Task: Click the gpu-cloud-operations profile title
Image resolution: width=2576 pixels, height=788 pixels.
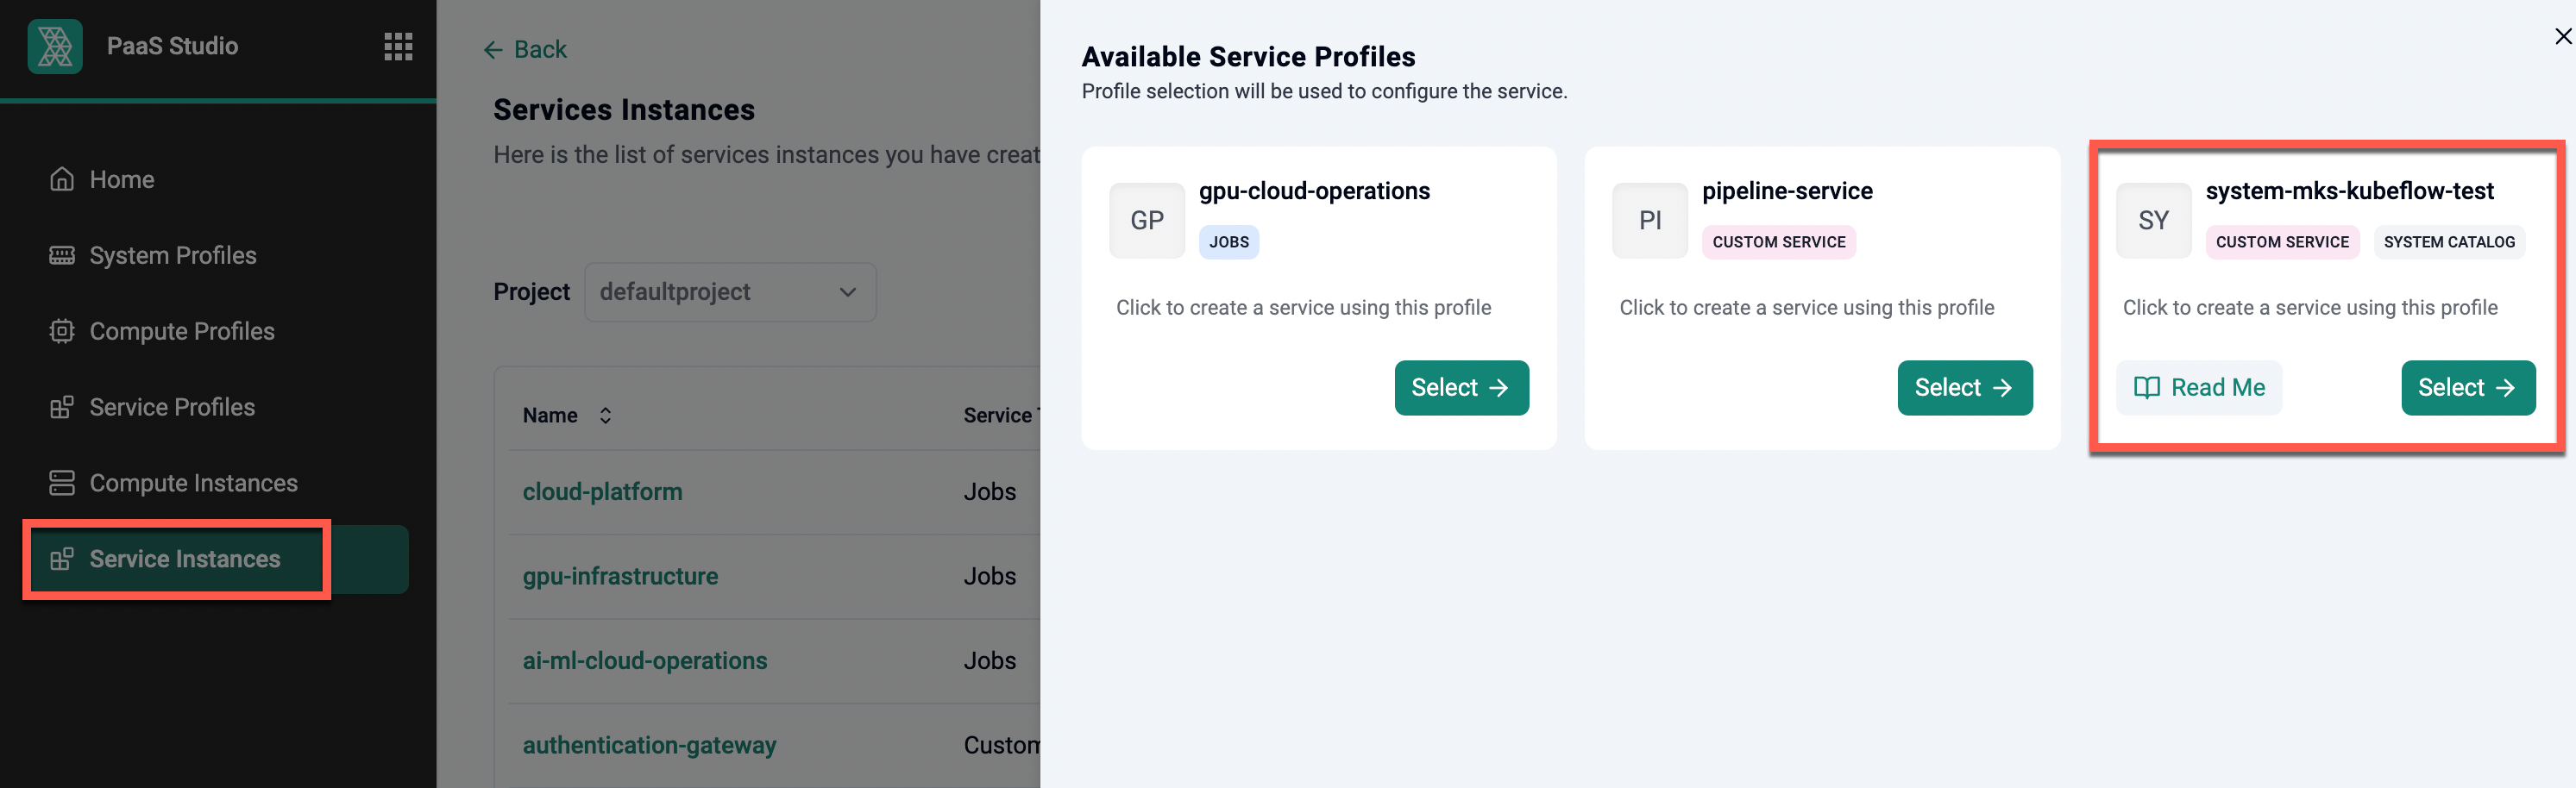Action: click(x=1314, y=191)
